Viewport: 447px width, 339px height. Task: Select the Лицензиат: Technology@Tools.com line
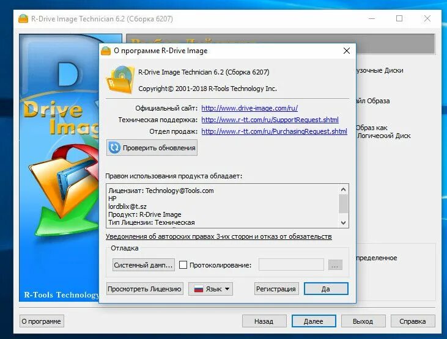click(161, 191)
